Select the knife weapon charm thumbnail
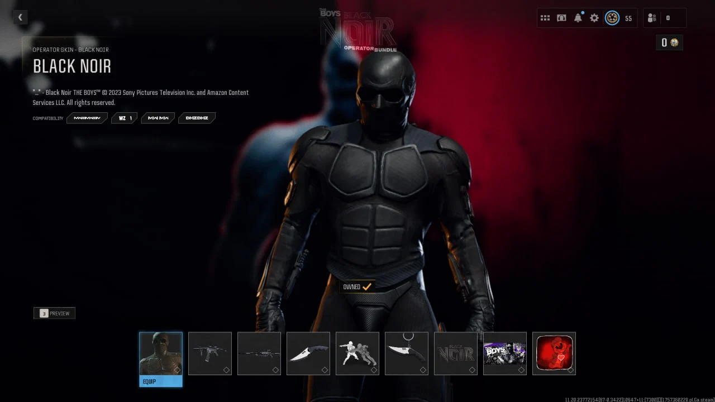 tap(407, 353)
